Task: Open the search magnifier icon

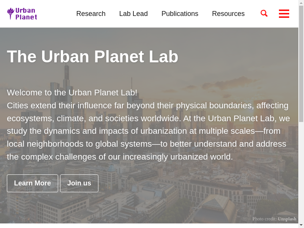Action: coord(264,14)
